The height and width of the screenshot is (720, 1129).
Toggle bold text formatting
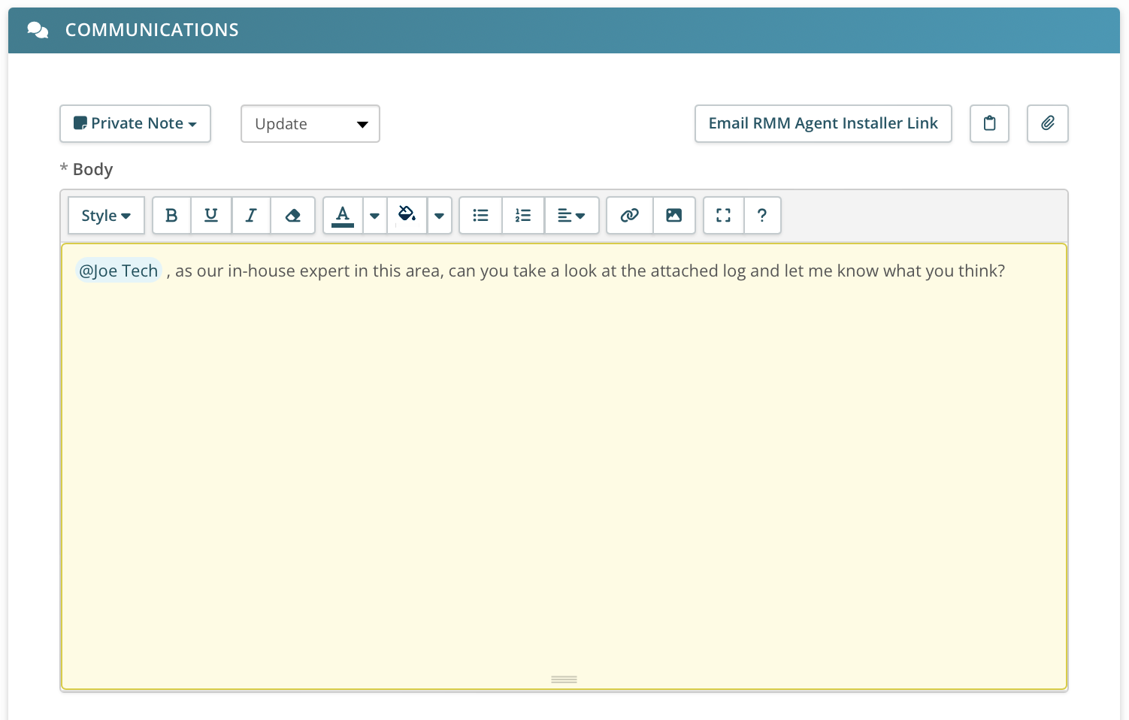tap(171, 216)
